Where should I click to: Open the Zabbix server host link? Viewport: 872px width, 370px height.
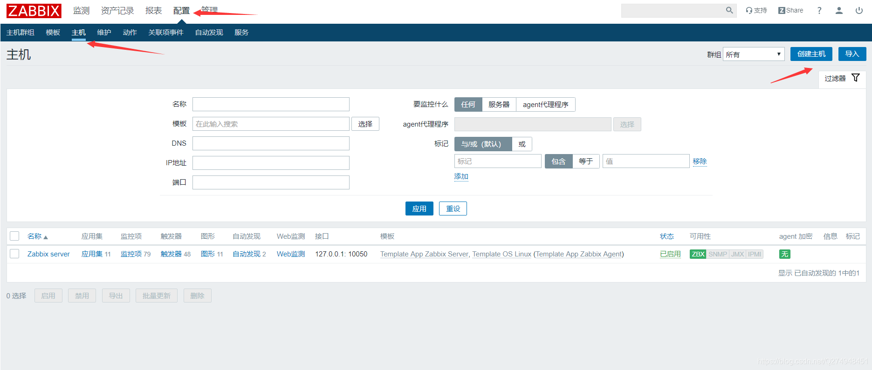tap(48, 254)
